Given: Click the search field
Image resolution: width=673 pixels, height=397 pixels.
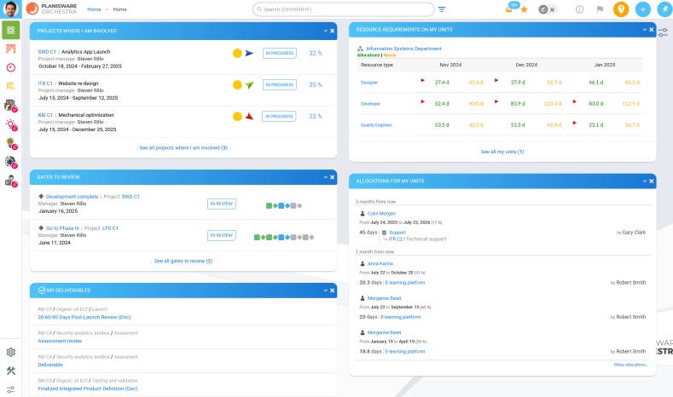Looking at the screenshot, I should tap(344, 9).
